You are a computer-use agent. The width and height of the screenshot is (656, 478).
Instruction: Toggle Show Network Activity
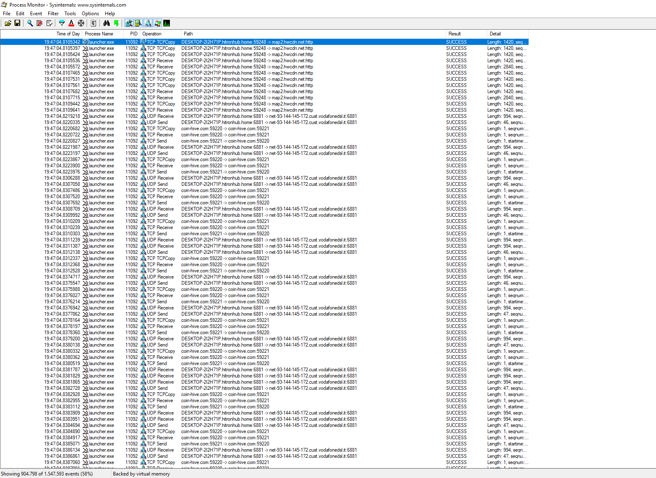[148, 23]
